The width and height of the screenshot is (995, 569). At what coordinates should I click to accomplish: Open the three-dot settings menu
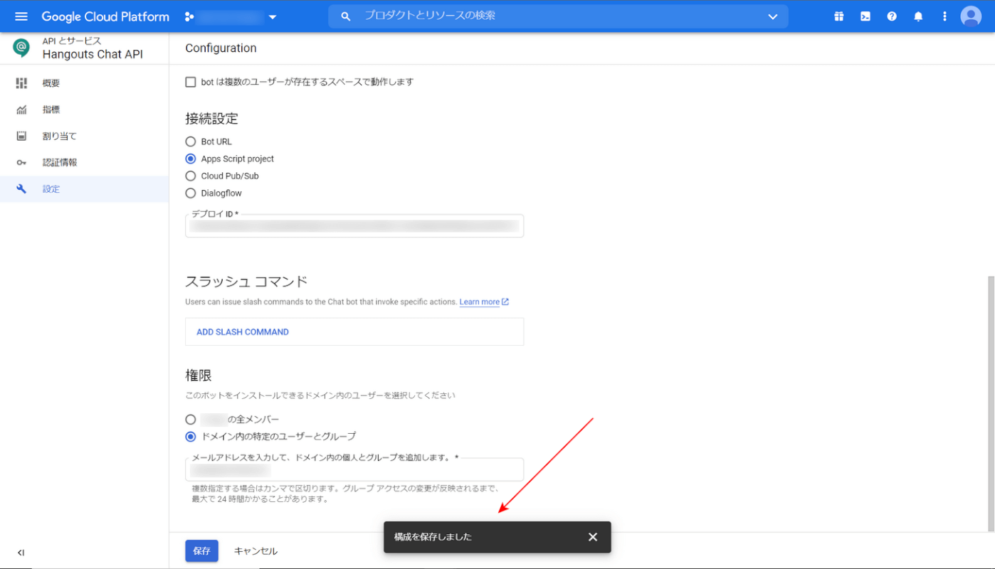(944, 16)
